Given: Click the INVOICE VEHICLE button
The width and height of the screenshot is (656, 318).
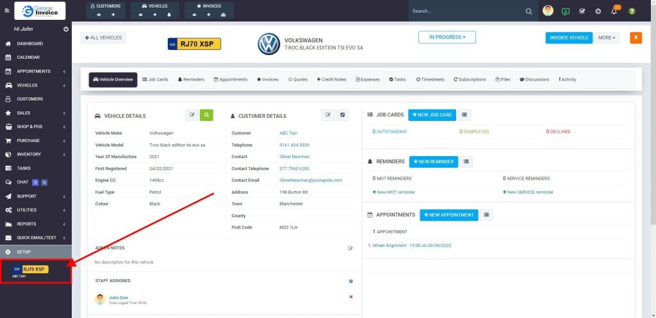Looking at the screenshot, I should [x=569, y=38].
